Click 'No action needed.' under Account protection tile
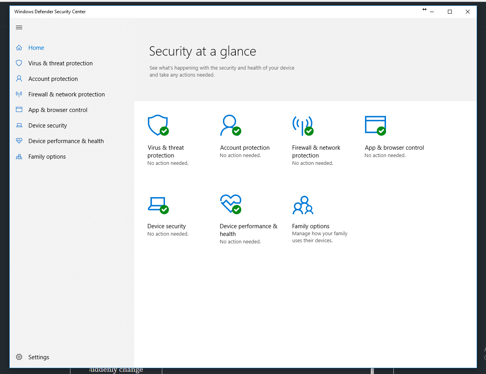The image size is (486, 374). [240, 156]
